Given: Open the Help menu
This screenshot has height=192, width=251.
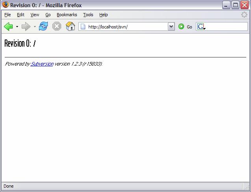Looking at the screenshot, I should coord(103,15).
